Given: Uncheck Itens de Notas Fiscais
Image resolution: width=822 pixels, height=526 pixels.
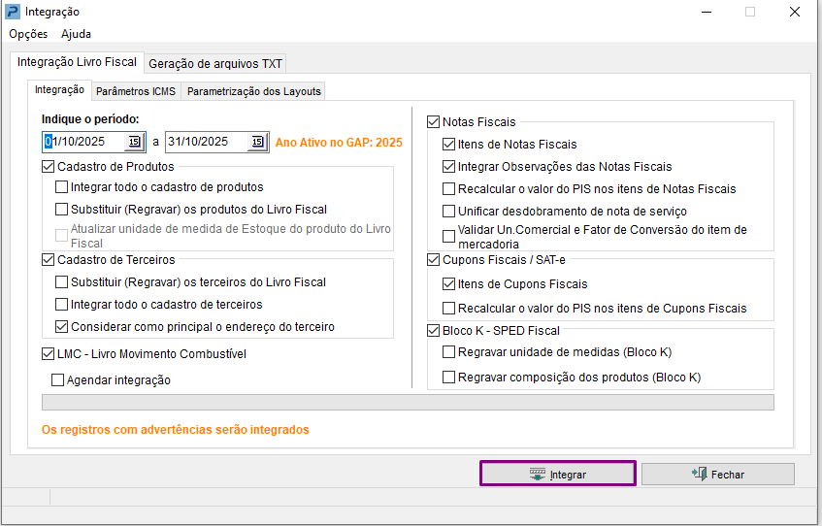Looking at the screenshot, I should [x=448, y=144].
